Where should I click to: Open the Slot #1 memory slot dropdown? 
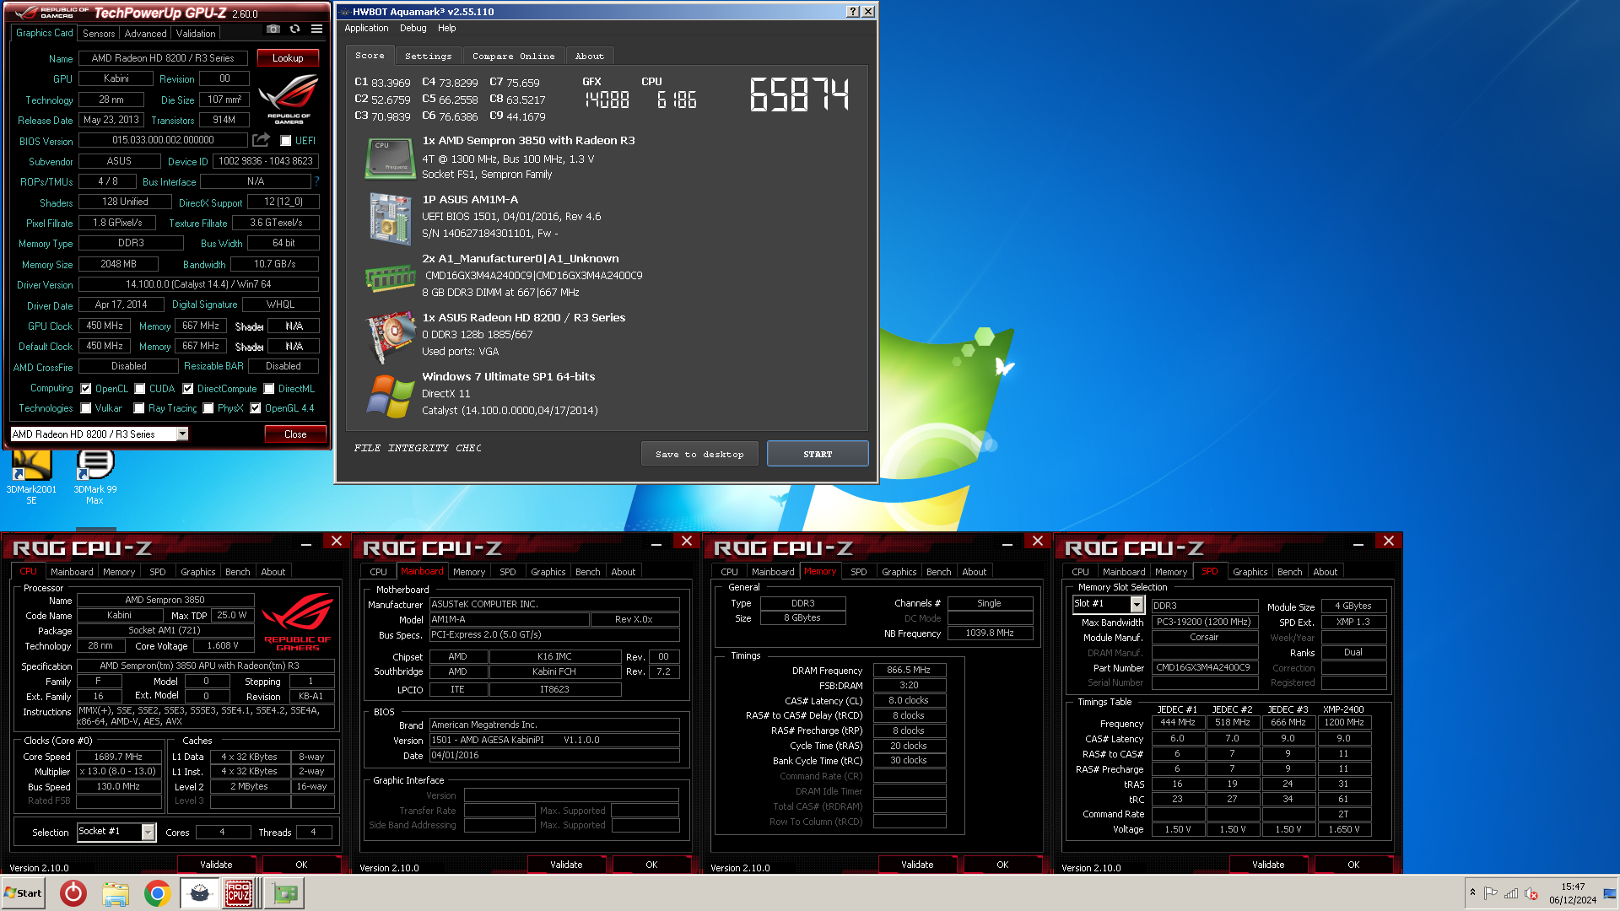1137,605
